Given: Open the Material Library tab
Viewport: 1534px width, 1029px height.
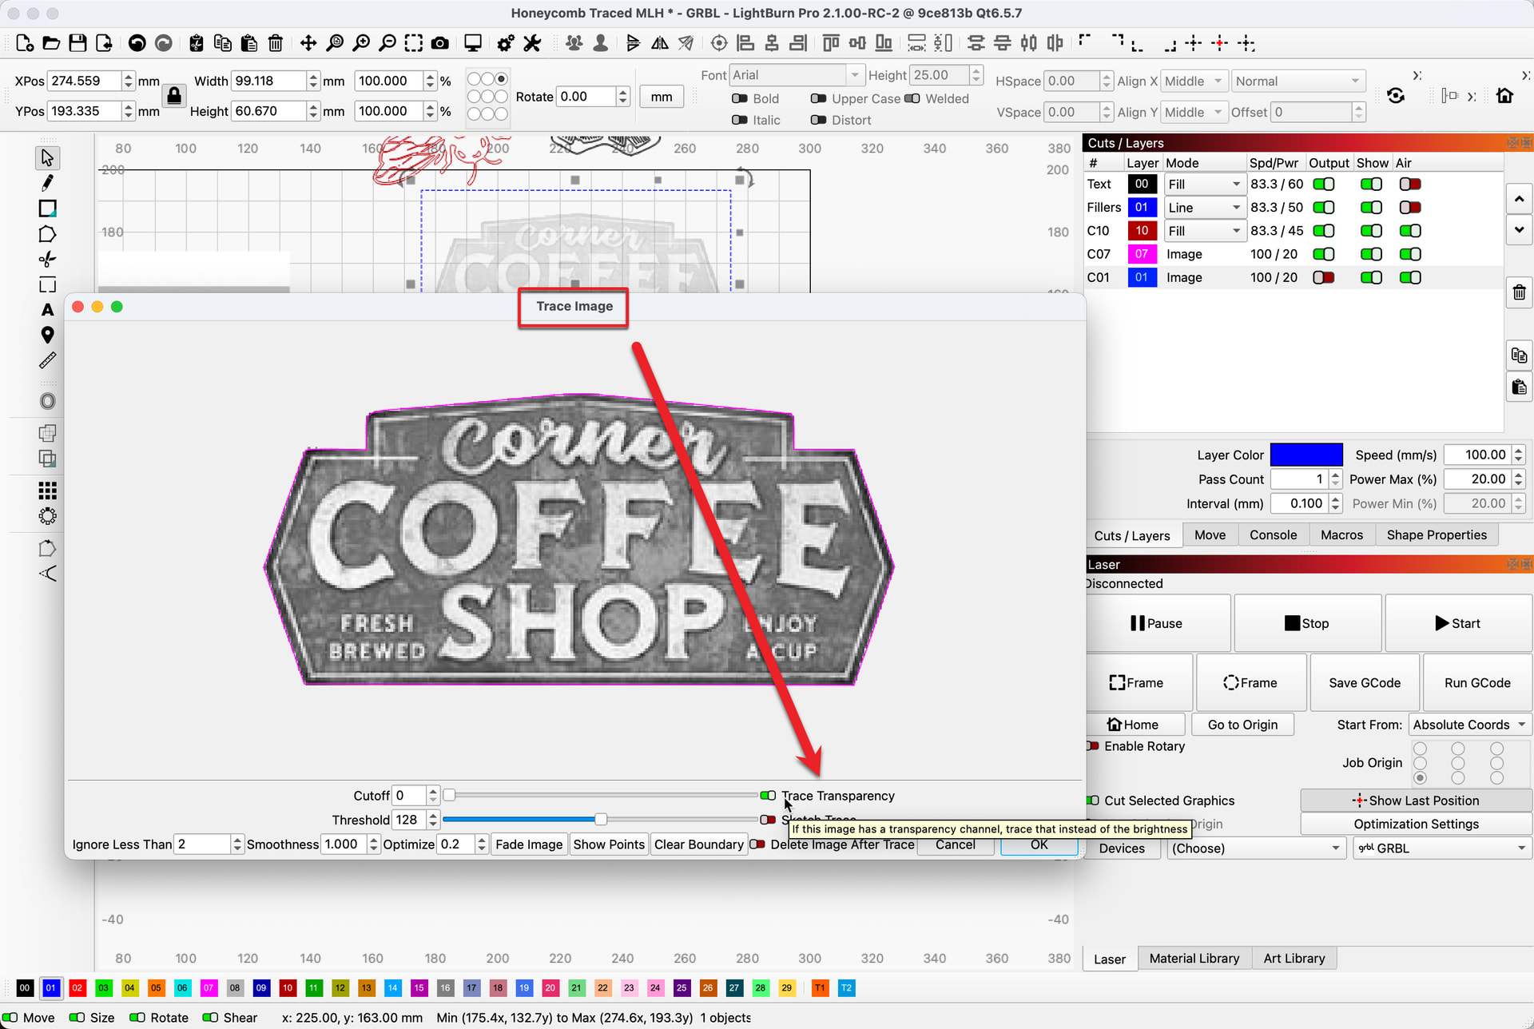Looking at the screenshot, I should point(1194,958).
